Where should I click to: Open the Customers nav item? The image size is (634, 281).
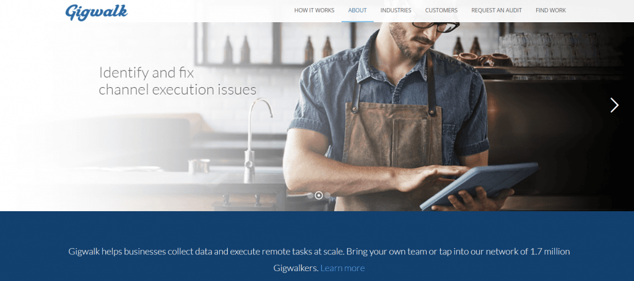coord(441,10)
